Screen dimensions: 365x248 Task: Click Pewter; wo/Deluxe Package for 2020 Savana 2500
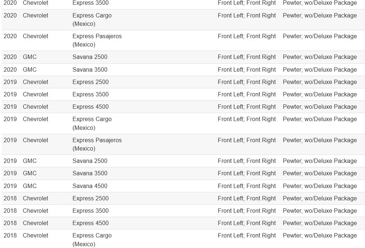pyautogui.click(x=319, y=57)
